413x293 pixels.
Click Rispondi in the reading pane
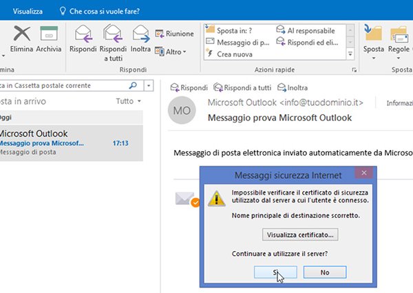coord(189,87)
